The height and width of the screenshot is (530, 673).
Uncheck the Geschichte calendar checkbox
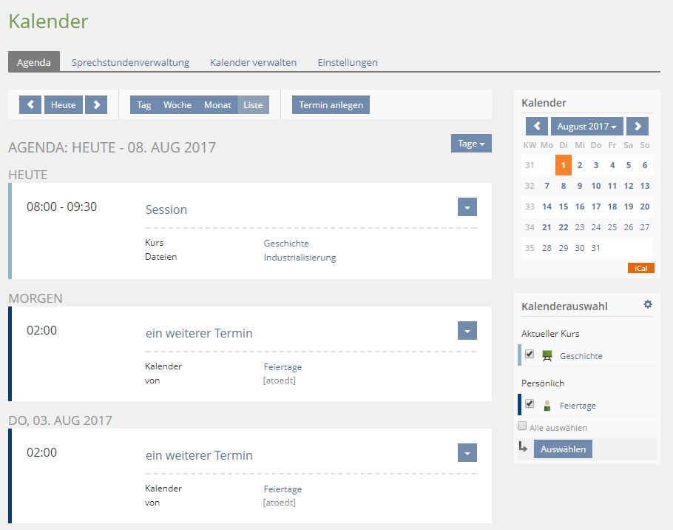point(530,355)
